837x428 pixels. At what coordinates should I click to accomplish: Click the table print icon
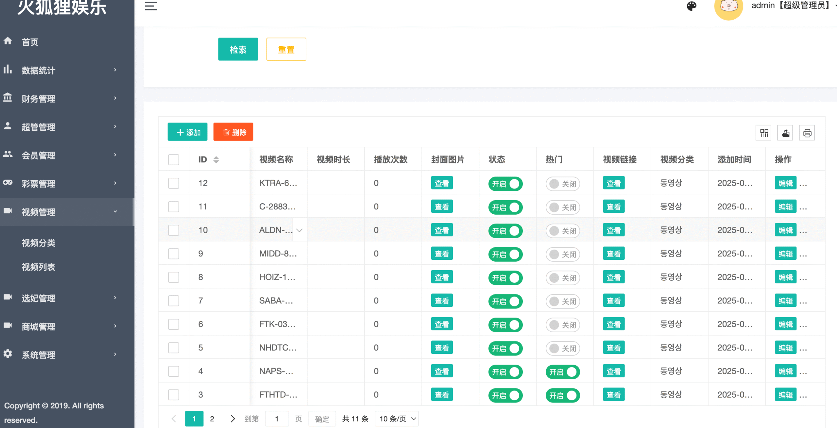pos(807,133)
